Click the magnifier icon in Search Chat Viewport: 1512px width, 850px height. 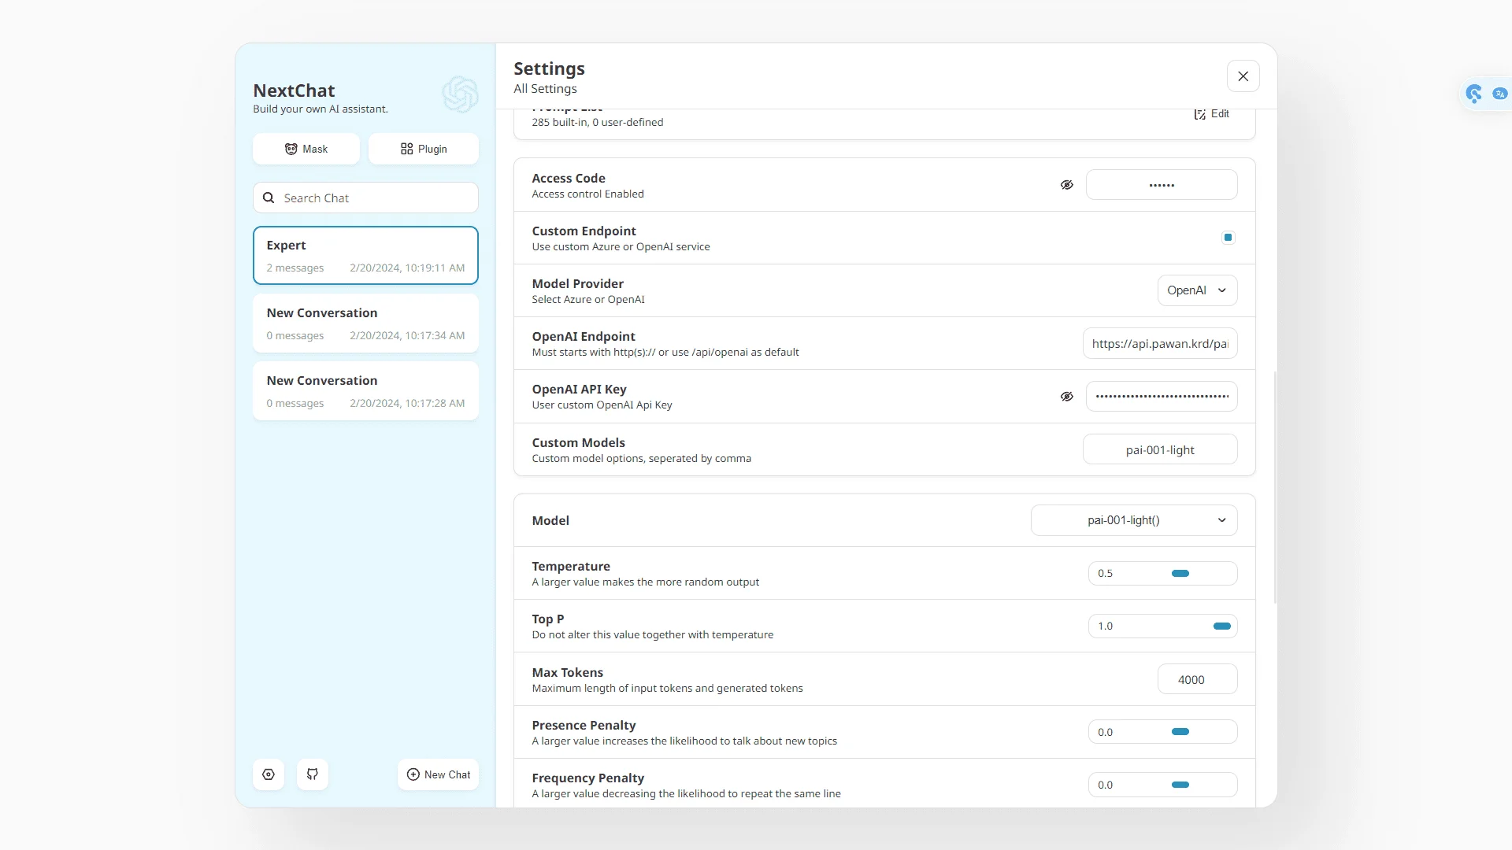(269, 198)
